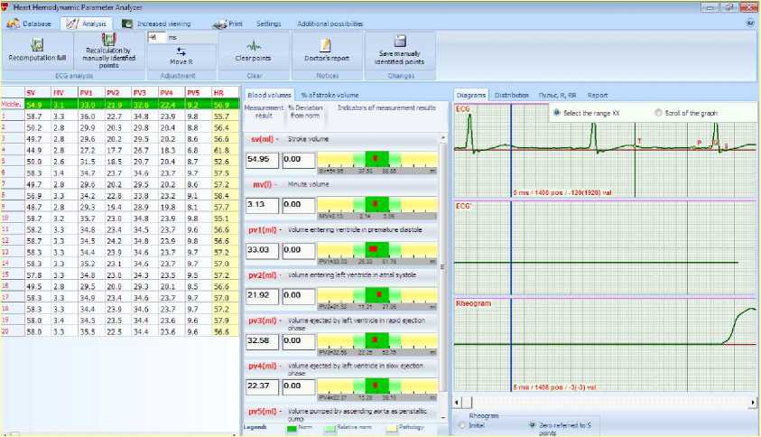The width and height of the screenshot is (761, 437).
Task: Open the Doctor's report notepad icon
Action: [325, 45]
